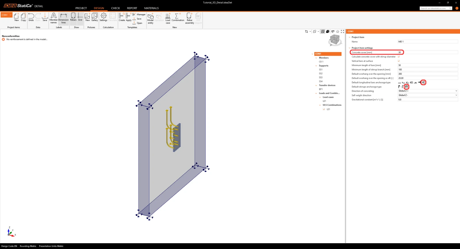The height and width of the screenshot is (249, 460).
Task: Switch to the MATERIALS tab
Action: (152, 8)
